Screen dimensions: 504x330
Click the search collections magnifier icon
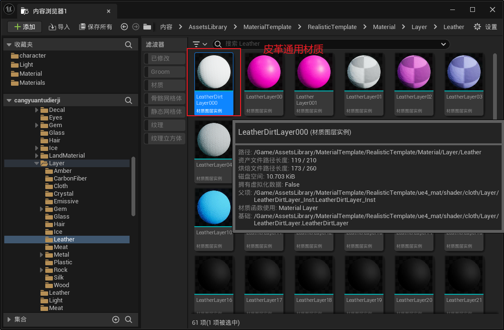[129, 320]
